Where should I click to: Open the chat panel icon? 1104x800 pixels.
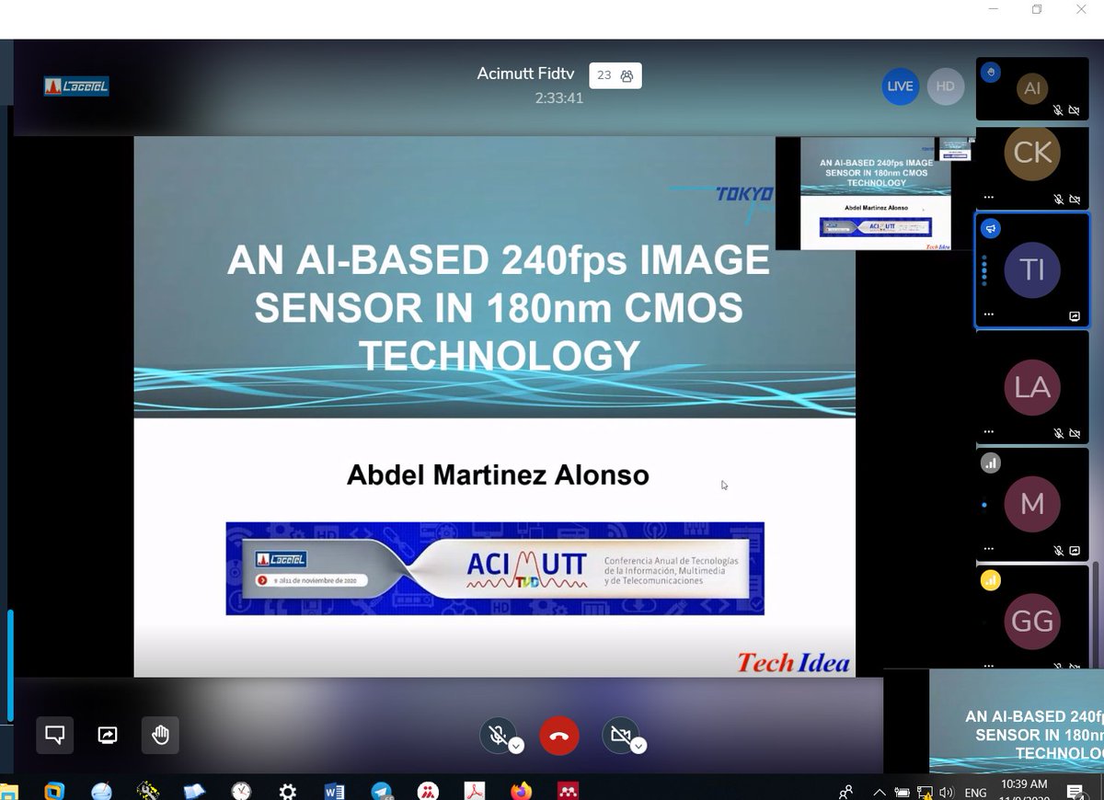(x=54, y=735)
